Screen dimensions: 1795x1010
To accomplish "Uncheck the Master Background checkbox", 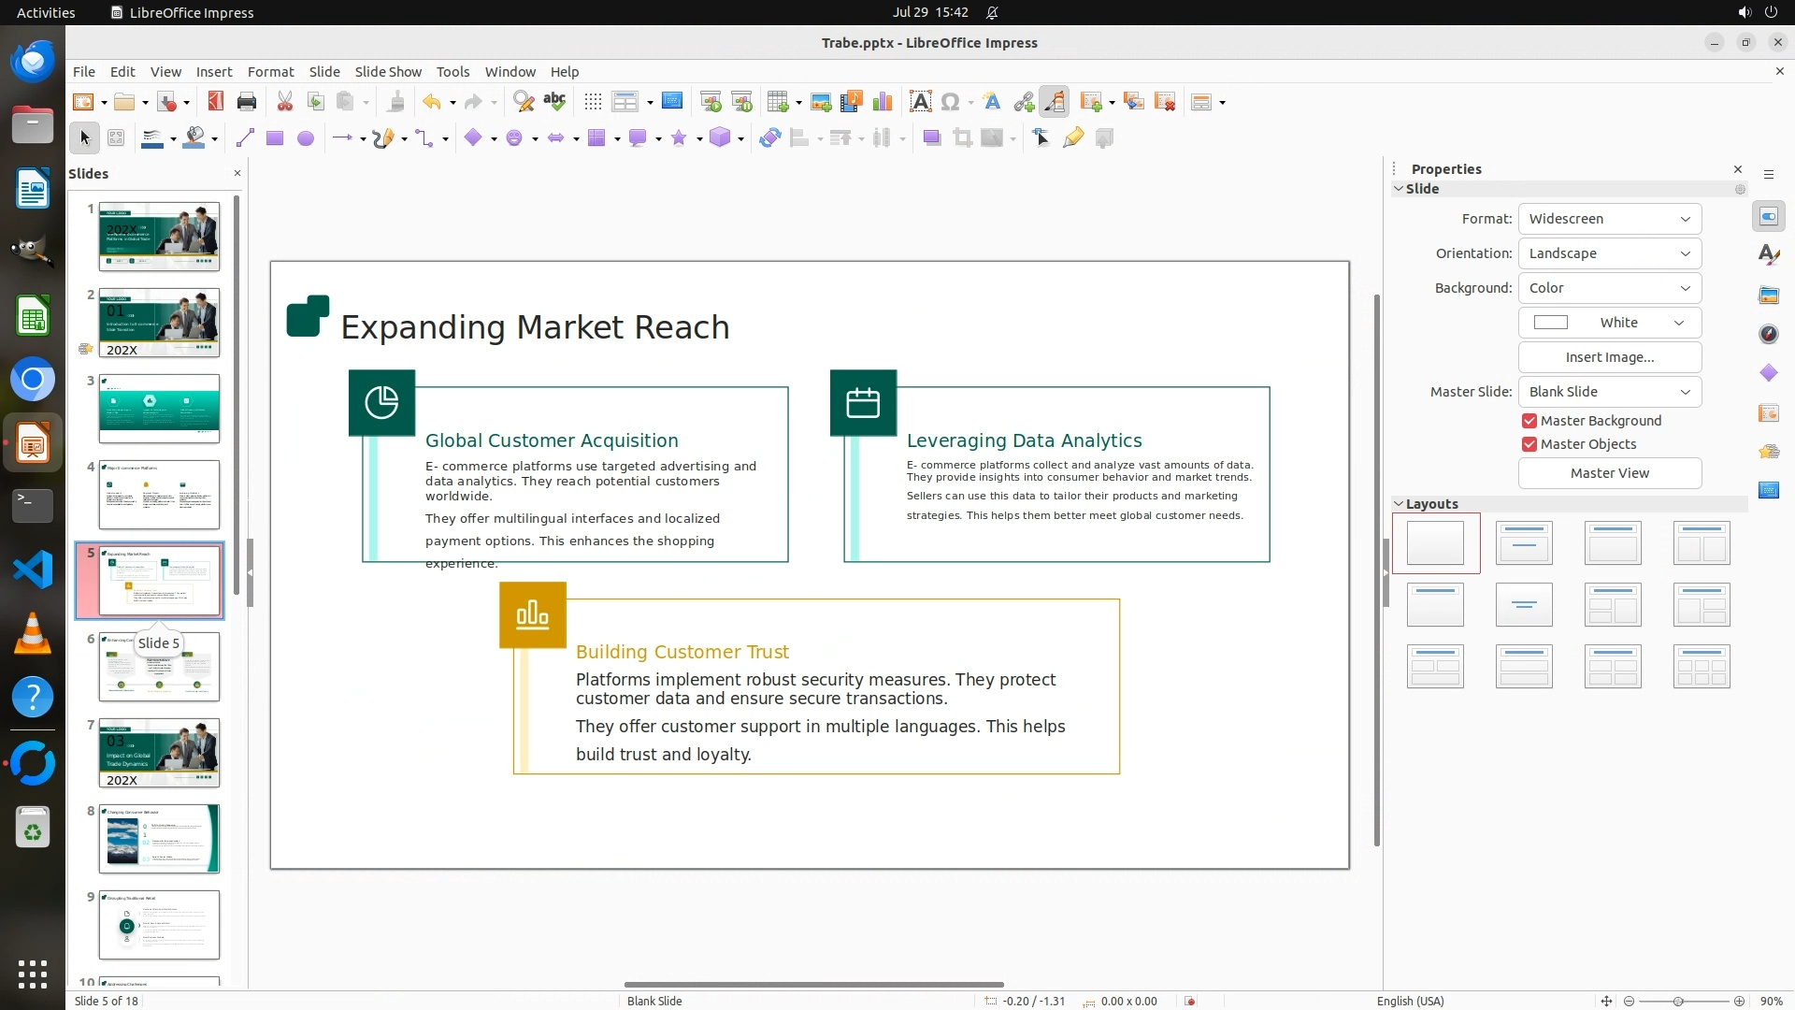I will [x=1529, y=421].
